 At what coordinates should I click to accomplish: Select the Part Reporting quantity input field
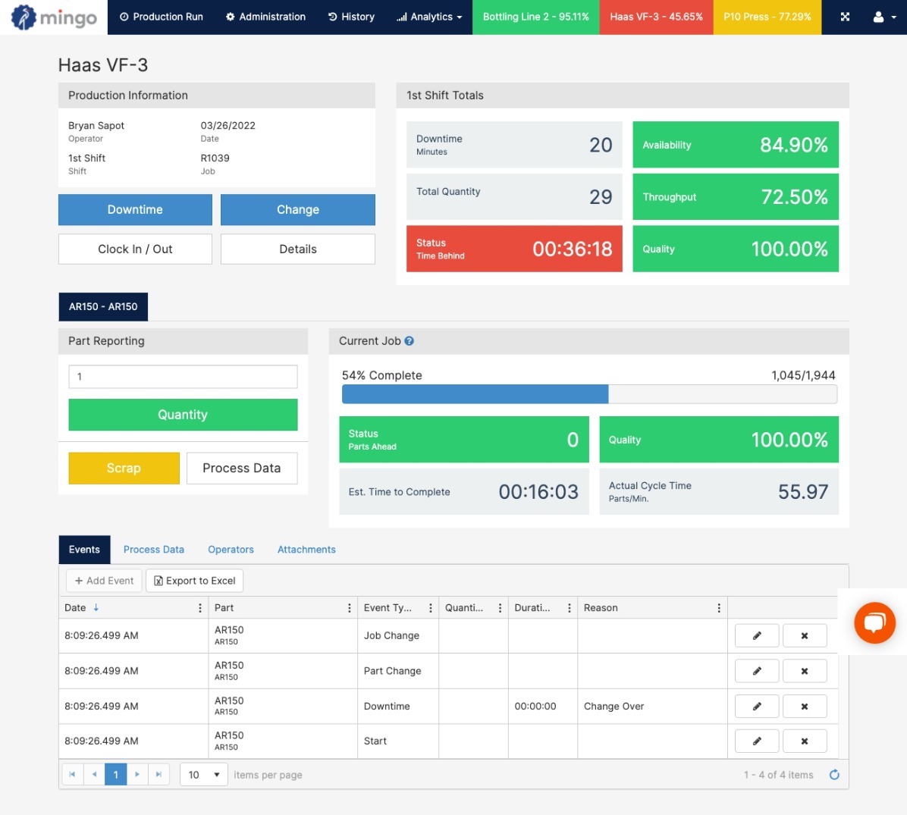pyautogui.click(x=183, y=376)
